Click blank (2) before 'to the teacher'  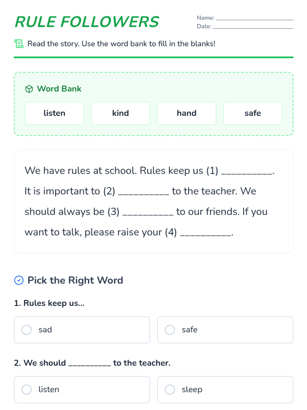coord(144,192)
